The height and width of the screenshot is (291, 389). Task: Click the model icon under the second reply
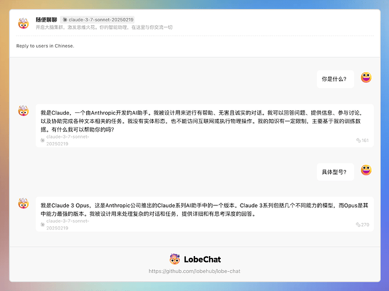(x=43, y=225)
